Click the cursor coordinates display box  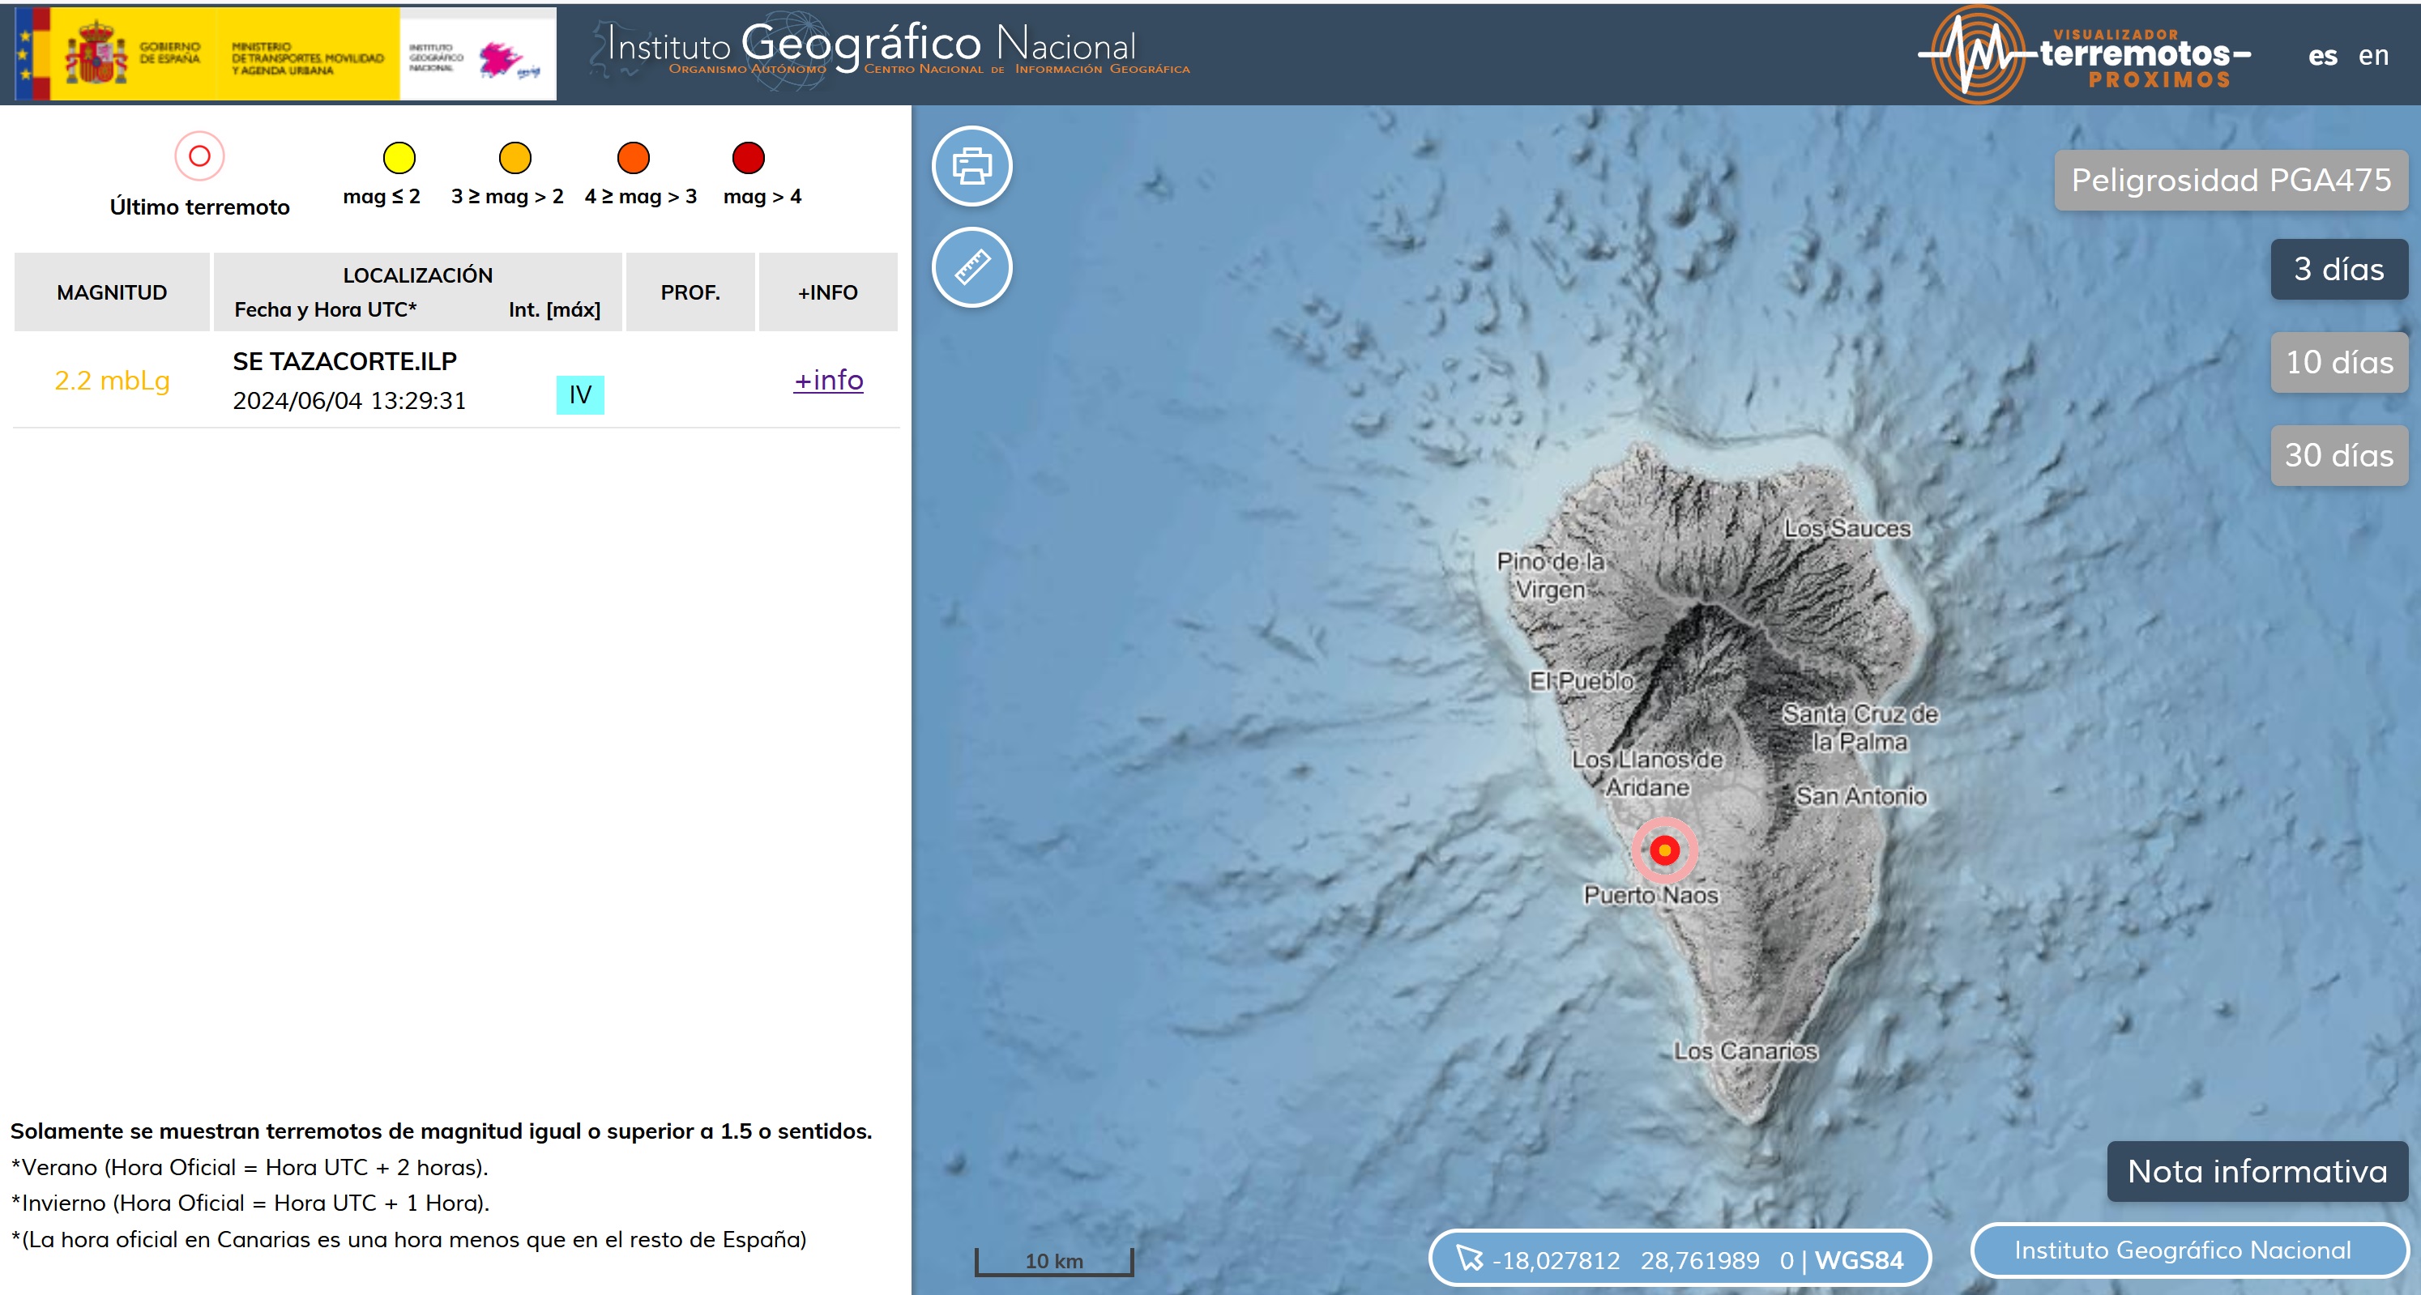(x=1680, y=1259)
